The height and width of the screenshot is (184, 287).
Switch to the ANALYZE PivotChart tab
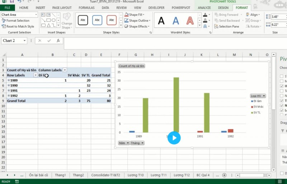(x=204, y=8)
